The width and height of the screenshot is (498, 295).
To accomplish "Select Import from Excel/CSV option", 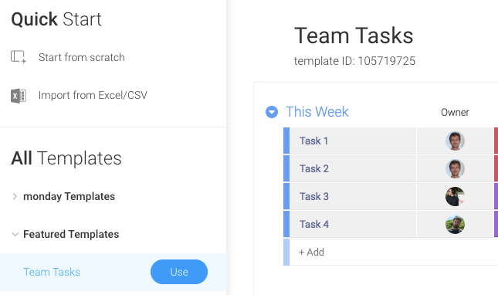I will [93, 95].
